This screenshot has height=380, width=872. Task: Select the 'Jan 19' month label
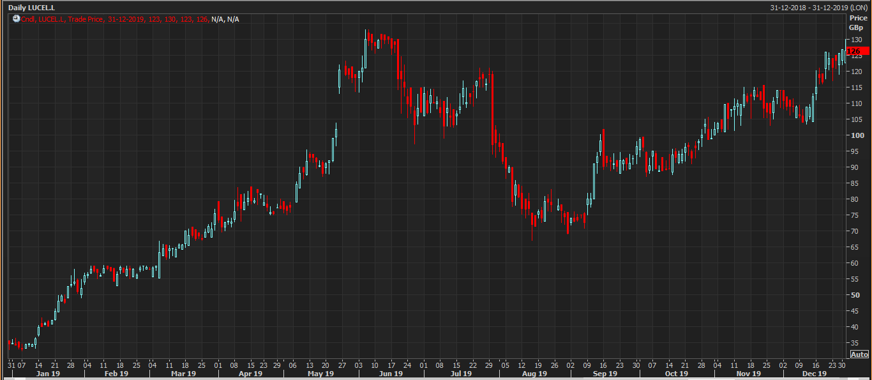(x=47, y=374)
